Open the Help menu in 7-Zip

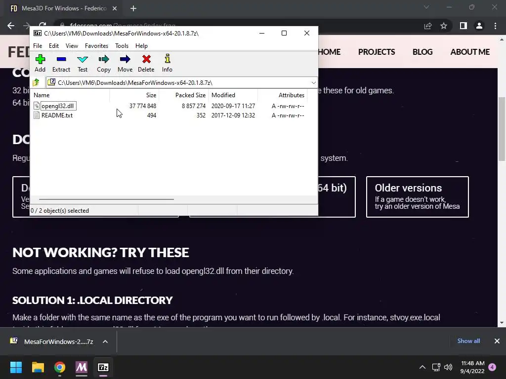141,46
